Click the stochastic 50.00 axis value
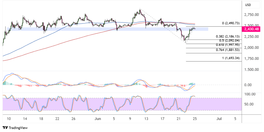This screenshot has height=132, width=264. (249, 104)
